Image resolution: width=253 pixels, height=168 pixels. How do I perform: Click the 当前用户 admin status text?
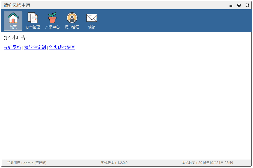[x=27, y=163]
